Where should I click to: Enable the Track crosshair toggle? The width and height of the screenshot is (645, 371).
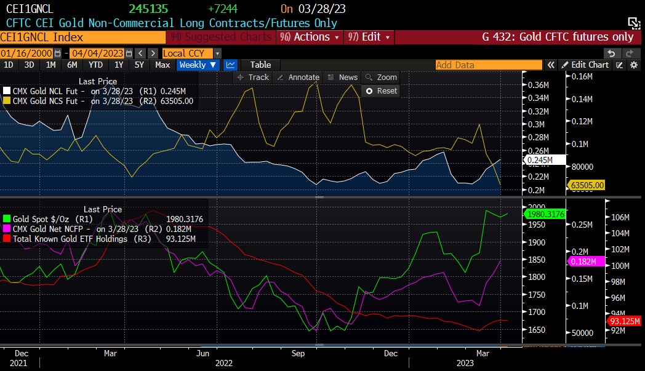pos(252,77)
